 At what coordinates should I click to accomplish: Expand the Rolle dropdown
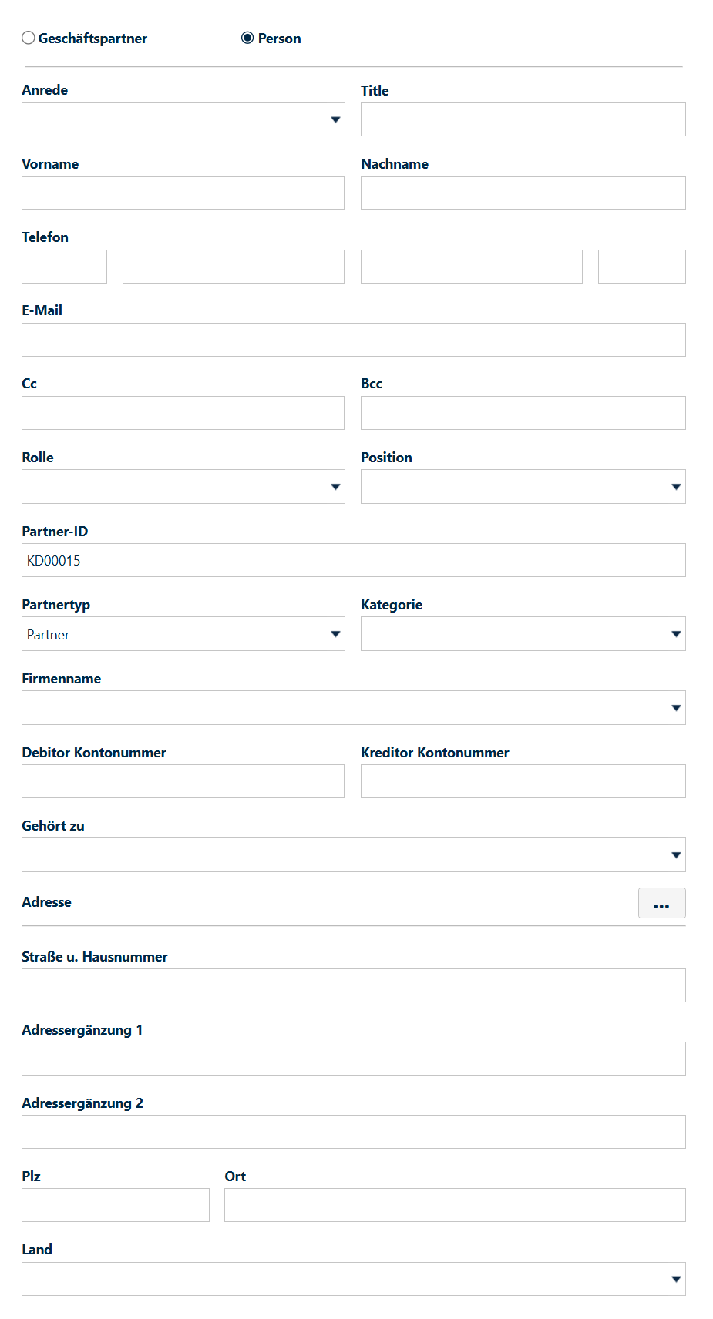(x=183, y=487)
